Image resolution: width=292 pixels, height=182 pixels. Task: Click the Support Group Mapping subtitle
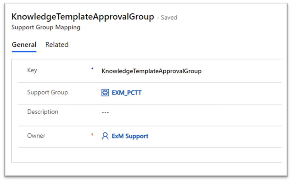click(x=46, y=27)
